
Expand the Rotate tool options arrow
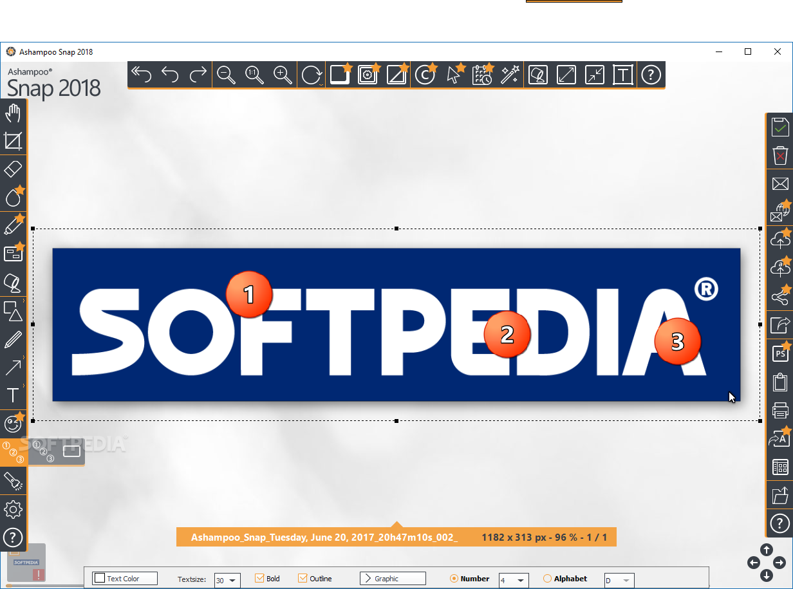click(321, 84)
